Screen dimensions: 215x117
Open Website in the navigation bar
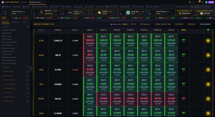pos(6,7)
